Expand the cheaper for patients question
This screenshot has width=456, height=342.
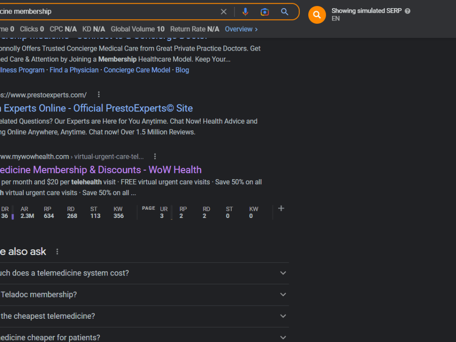(x=144, y=335)
